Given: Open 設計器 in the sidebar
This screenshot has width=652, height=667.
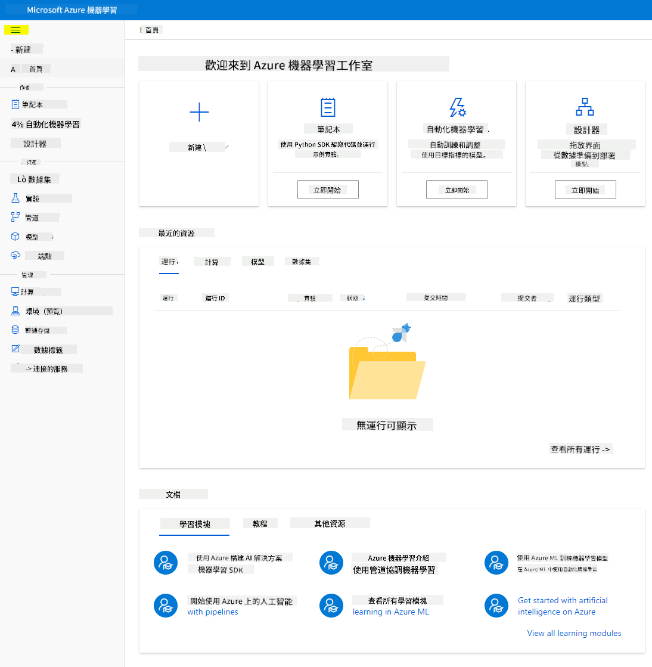Looking at the screenshot, I should pyautogui.click(x=35, y=144).
